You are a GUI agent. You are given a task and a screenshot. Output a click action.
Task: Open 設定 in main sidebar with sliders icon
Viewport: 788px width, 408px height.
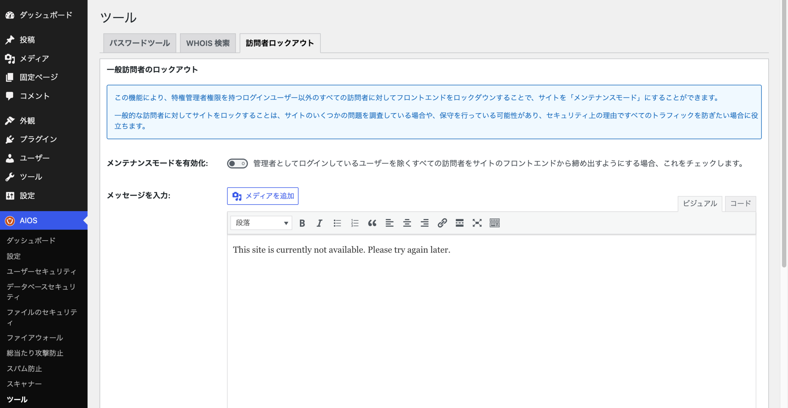click(x=44, y=195)
